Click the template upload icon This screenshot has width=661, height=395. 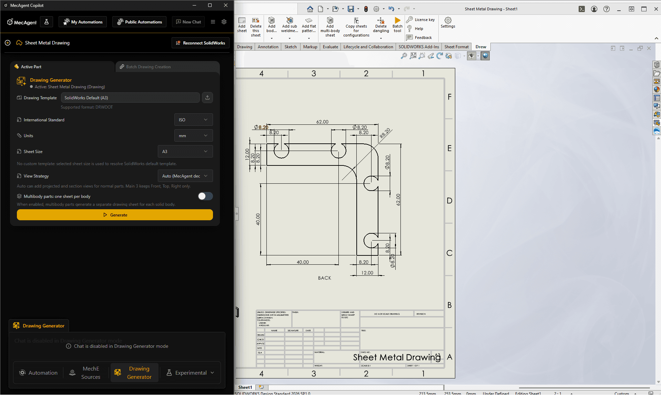tap(207, 98)
